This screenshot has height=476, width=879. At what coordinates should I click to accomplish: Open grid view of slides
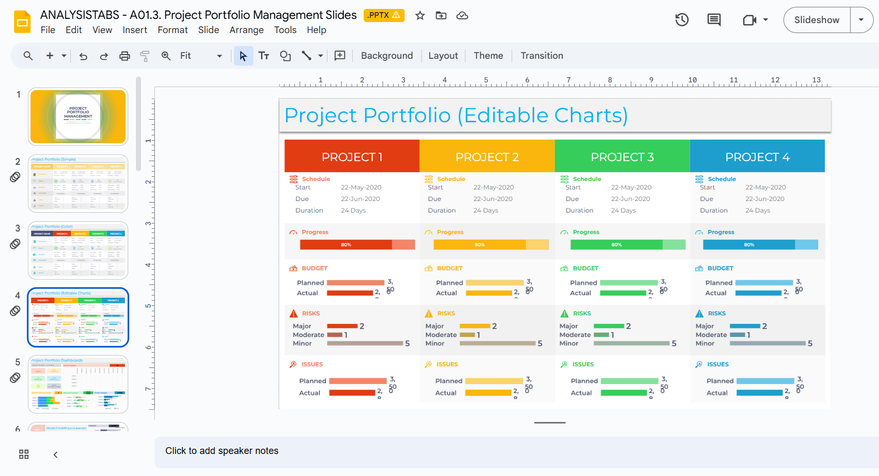[24, 454]
